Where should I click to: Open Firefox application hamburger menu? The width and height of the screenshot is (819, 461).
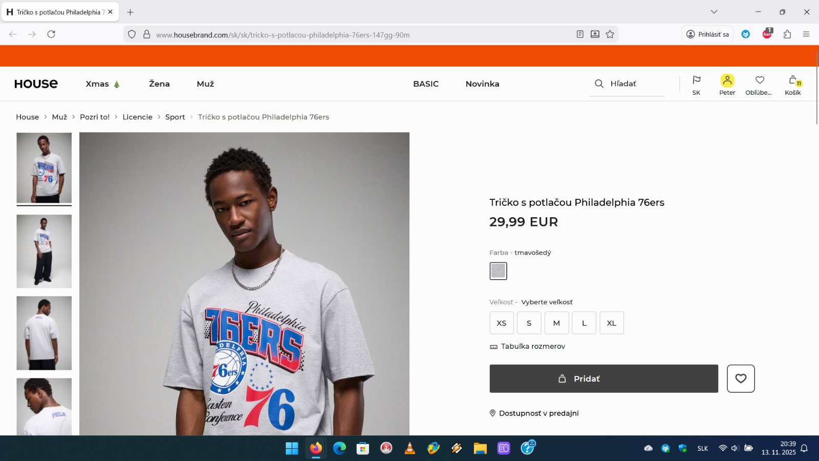[x=806, y=34]
